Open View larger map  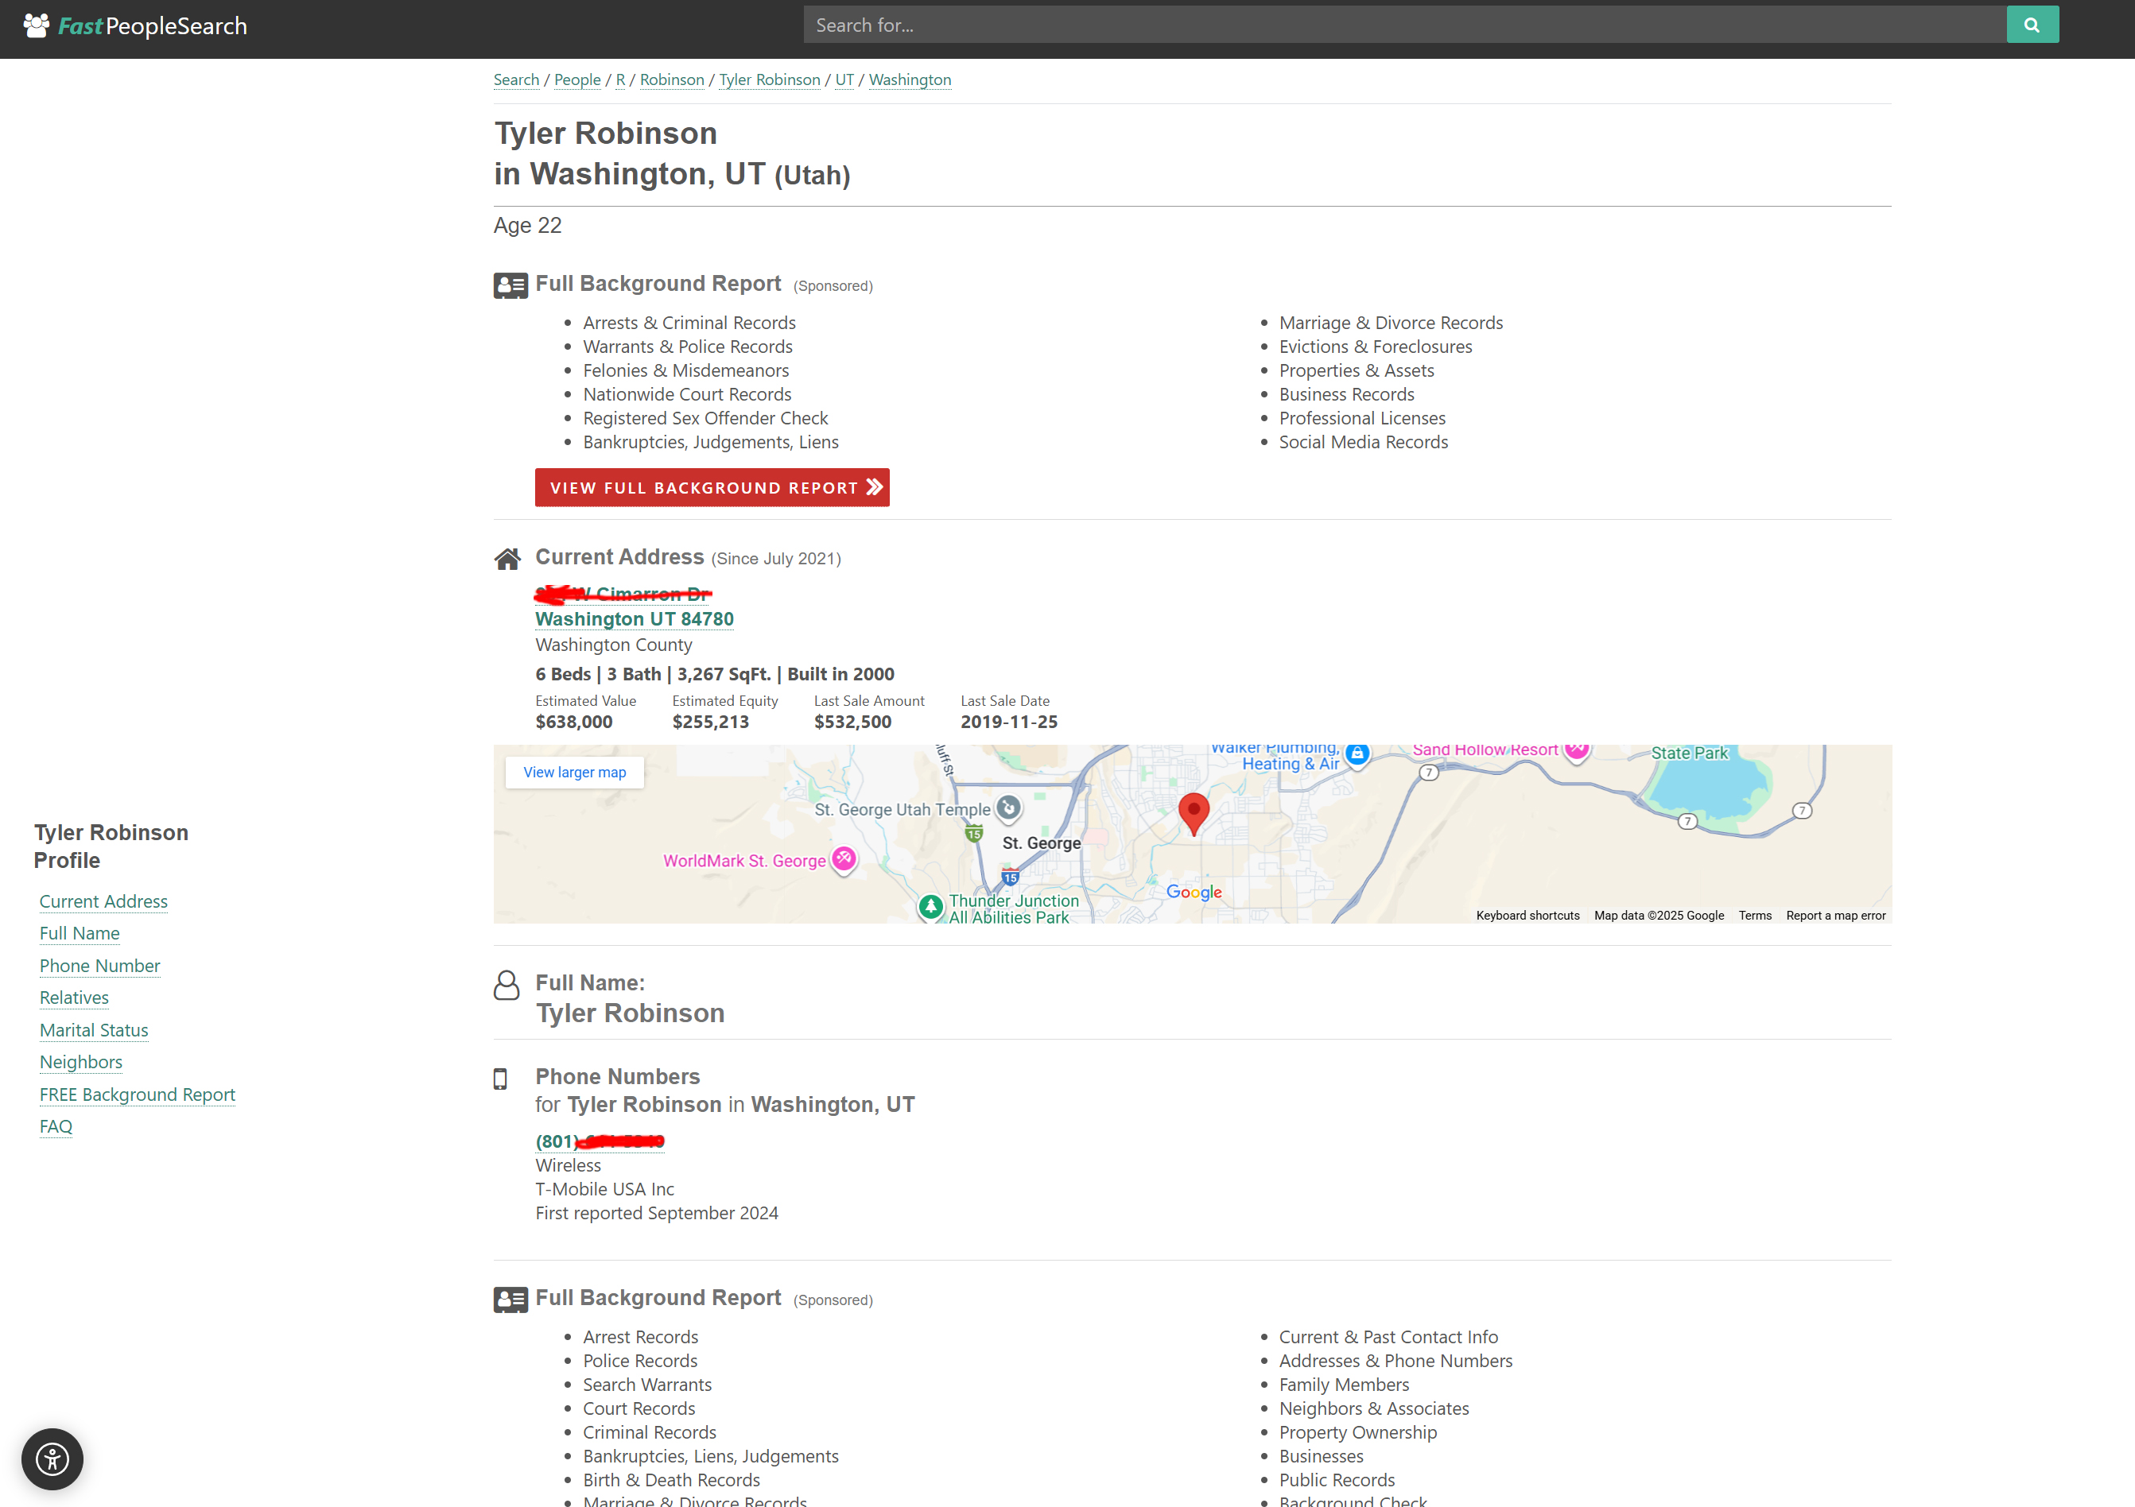(x=574, y=772)
